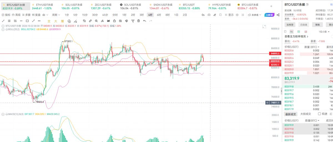
Task: Toggle the MACD indicator alert bell
Action: [7, 114]
